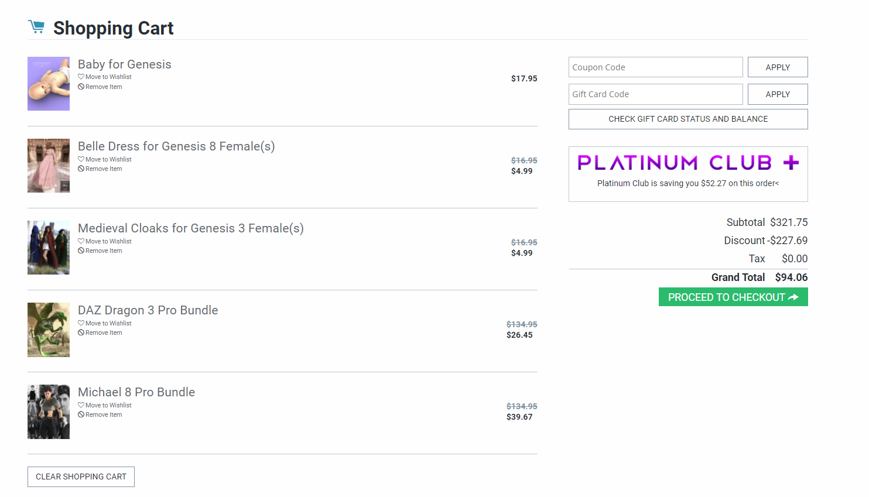Move Belle Dress to wishlist
The image size is (869, 497).
(108, 159)
